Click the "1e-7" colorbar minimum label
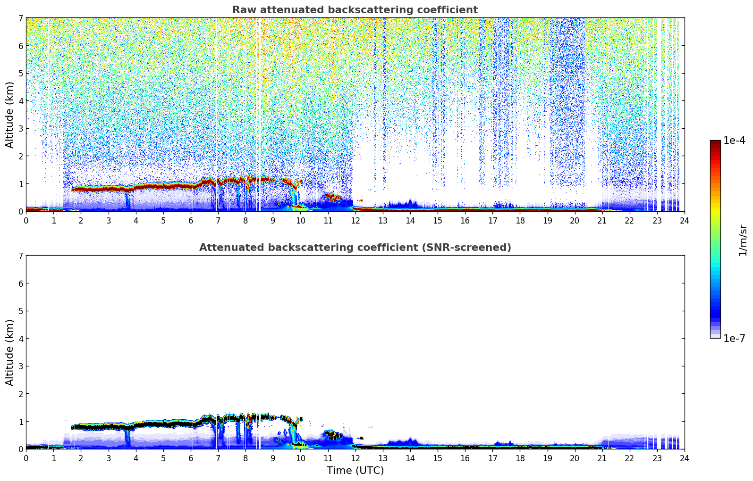753x481 pixels. point(734,339)
